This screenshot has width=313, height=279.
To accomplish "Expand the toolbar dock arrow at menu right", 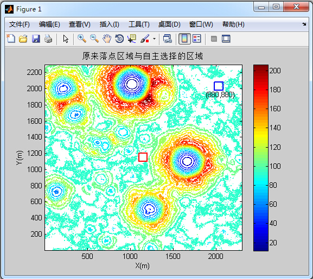I will [304, 24].
